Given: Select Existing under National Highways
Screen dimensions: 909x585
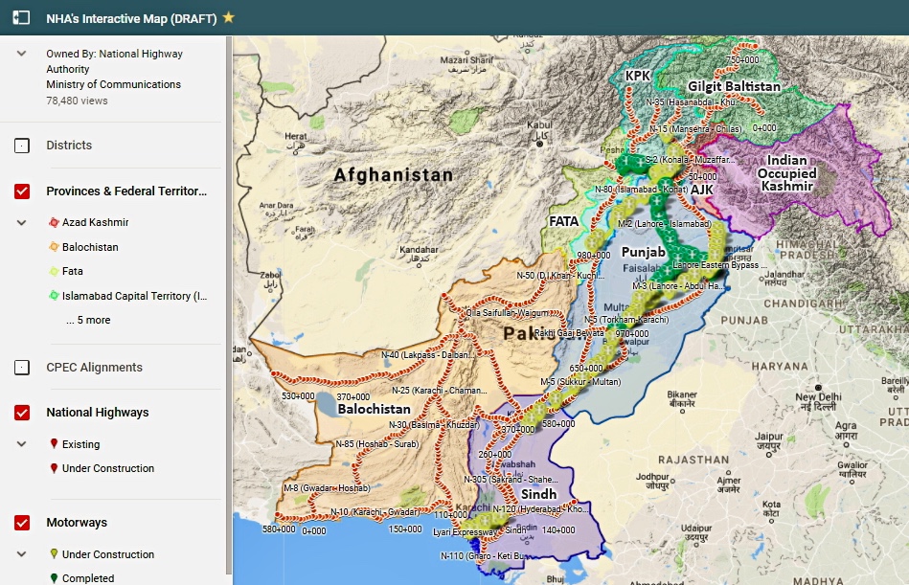Looking at the screenshot, I should point(80,444).
